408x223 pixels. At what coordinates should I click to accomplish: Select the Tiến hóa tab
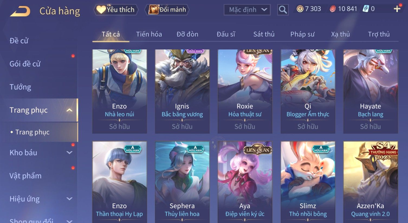coord(149,34)
